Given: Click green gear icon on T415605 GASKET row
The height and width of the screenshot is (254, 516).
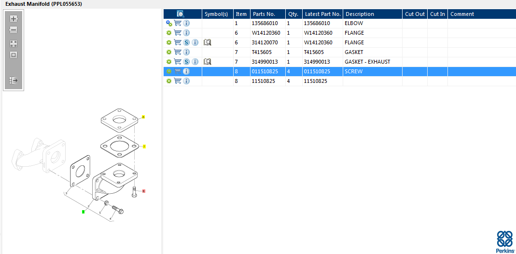Looking at the screenshot, I should pos(169,52).
